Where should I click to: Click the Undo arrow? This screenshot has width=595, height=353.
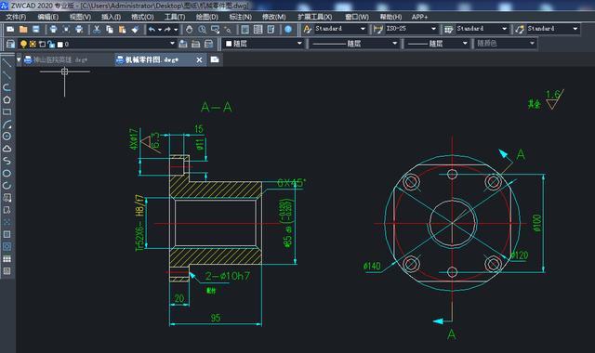(x=152, y=29)
